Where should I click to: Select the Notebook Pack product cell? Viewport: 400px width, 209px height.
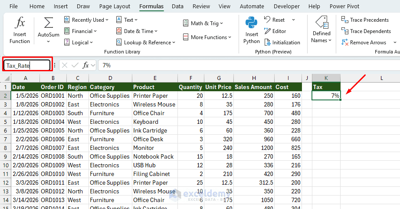coord(155,156)
